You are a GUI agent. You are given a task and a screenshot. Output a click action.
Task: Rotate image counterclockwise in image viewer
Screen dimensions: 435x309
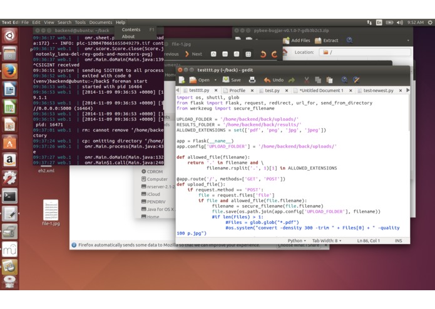263,54
